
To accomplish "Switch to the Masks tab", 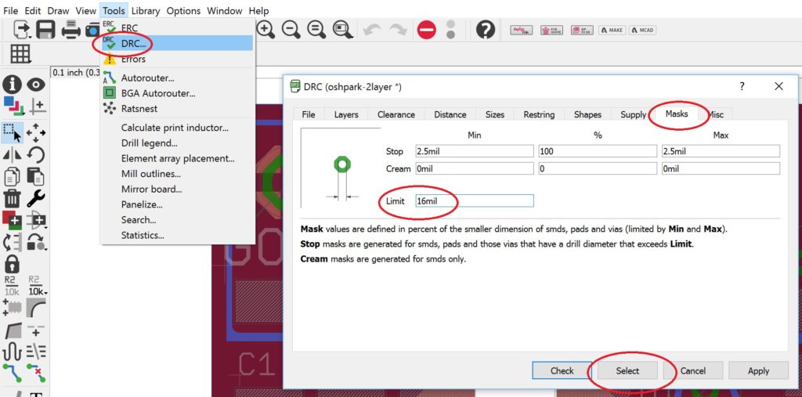I will 676,114.
